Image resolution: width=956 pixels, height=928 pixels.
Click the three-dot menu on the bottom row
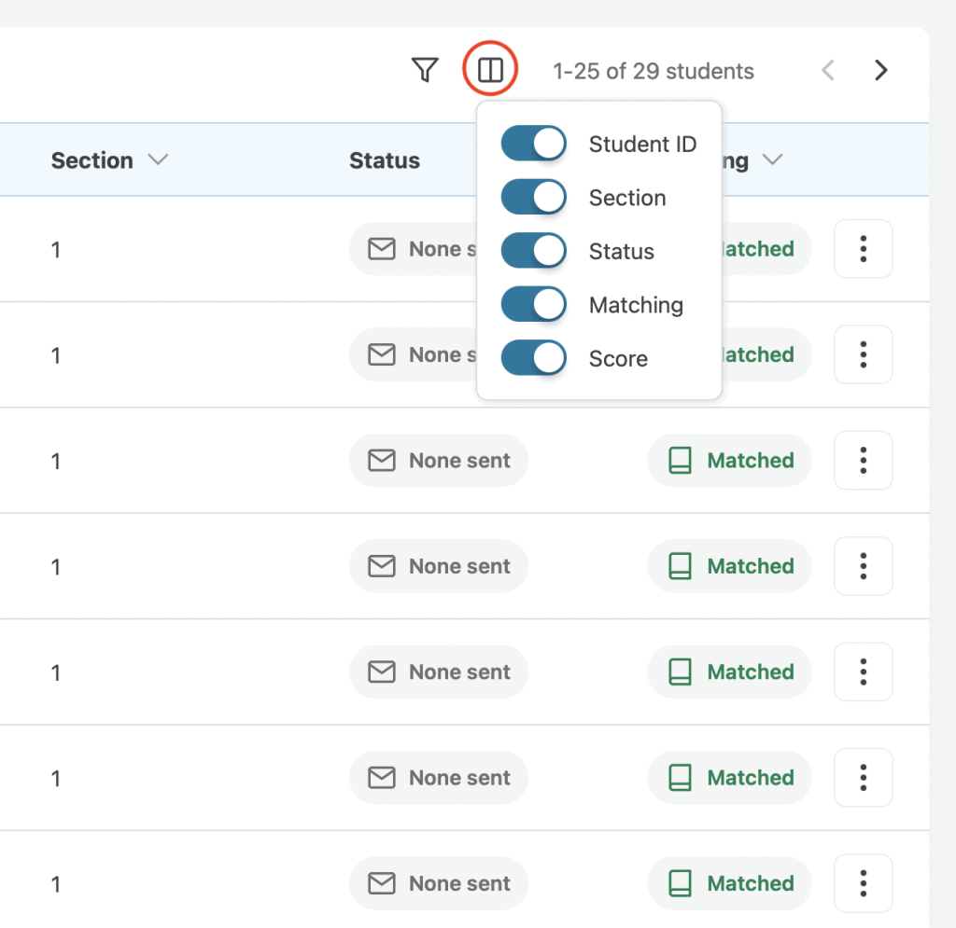[863, 883]
